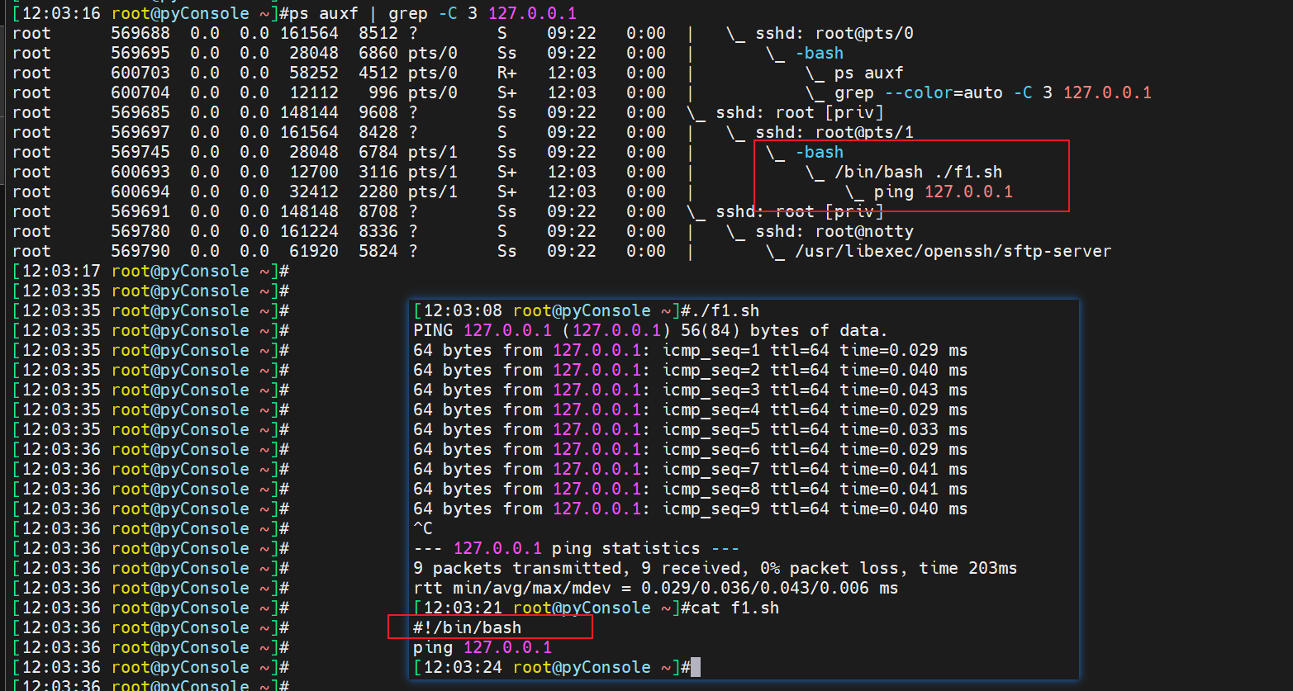This screenshot has height=691, width=1293.
Task: Click the RSS value 996
Action: coord(383,92)
